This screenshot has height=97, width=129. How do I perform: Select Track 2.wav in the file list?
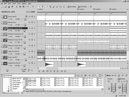[x=31, y=81]
